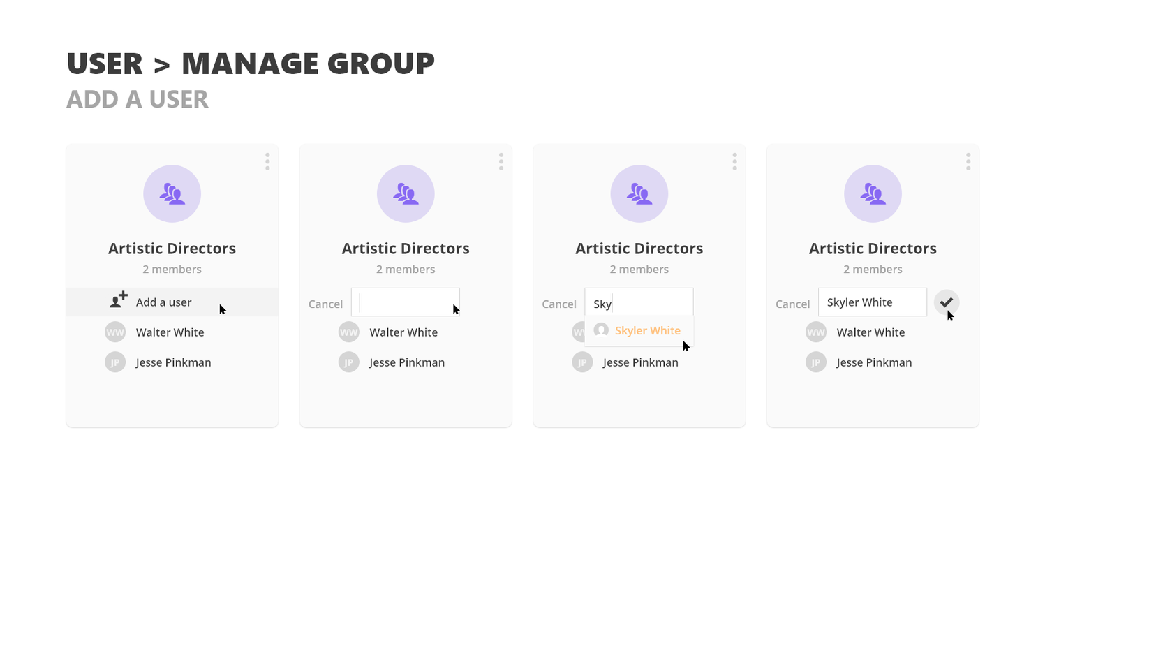Cancel adding user on the fourth card
This screenshot has height=648, width=1156.
coord(792,304)
